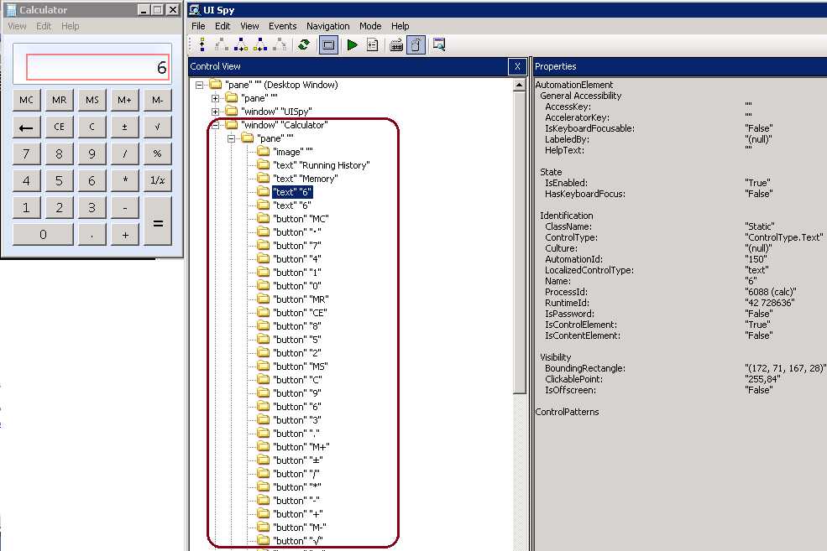Select the "button" "9" tree row
827x551 pixels.
pyautogui.click(x=297, y=393)
